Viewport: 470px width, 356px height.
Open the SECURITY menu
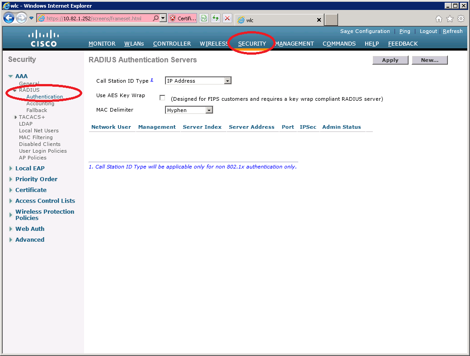tap(252, 44)
